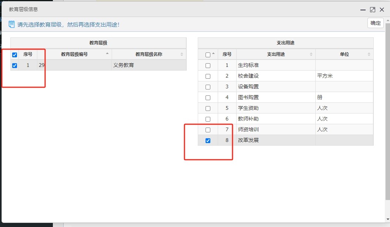Viewport: 390px width, 227px height.
Task: Select the 校舍建设 cell text
Action: (x=248, y=76)
